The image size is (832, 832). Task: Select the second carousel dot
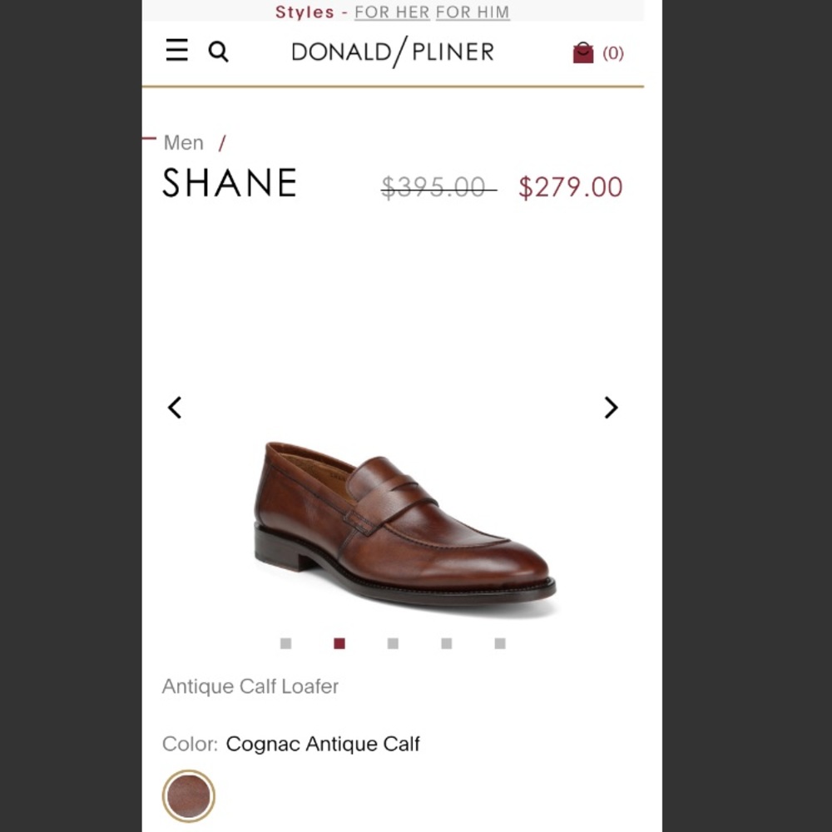(x=339, y=643)
